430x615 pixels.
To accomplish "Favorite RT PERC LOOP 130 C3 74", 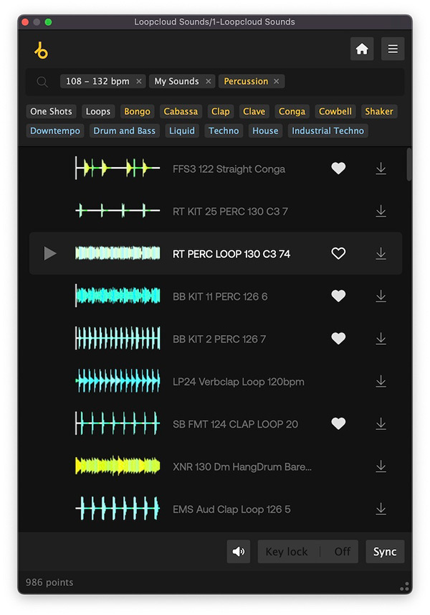I will click(338, 253).
